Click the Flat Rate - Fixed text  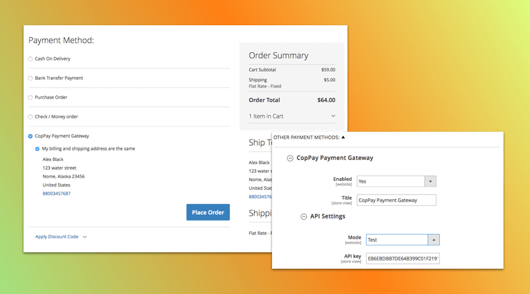pos(265,86)
